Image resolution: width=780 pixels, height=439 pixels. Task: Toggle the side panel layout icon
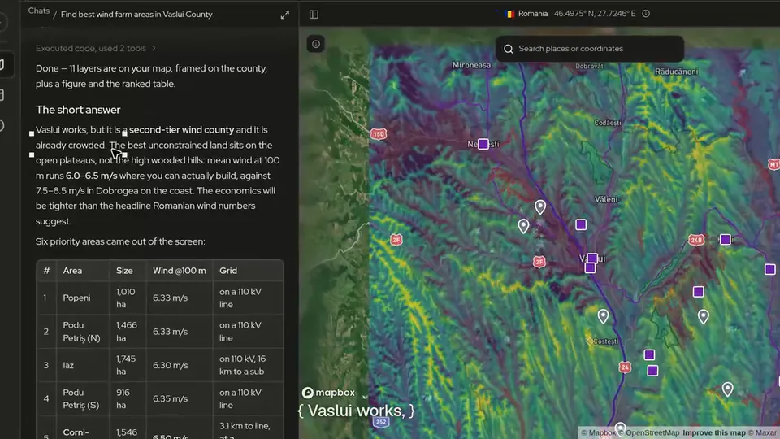314,15
